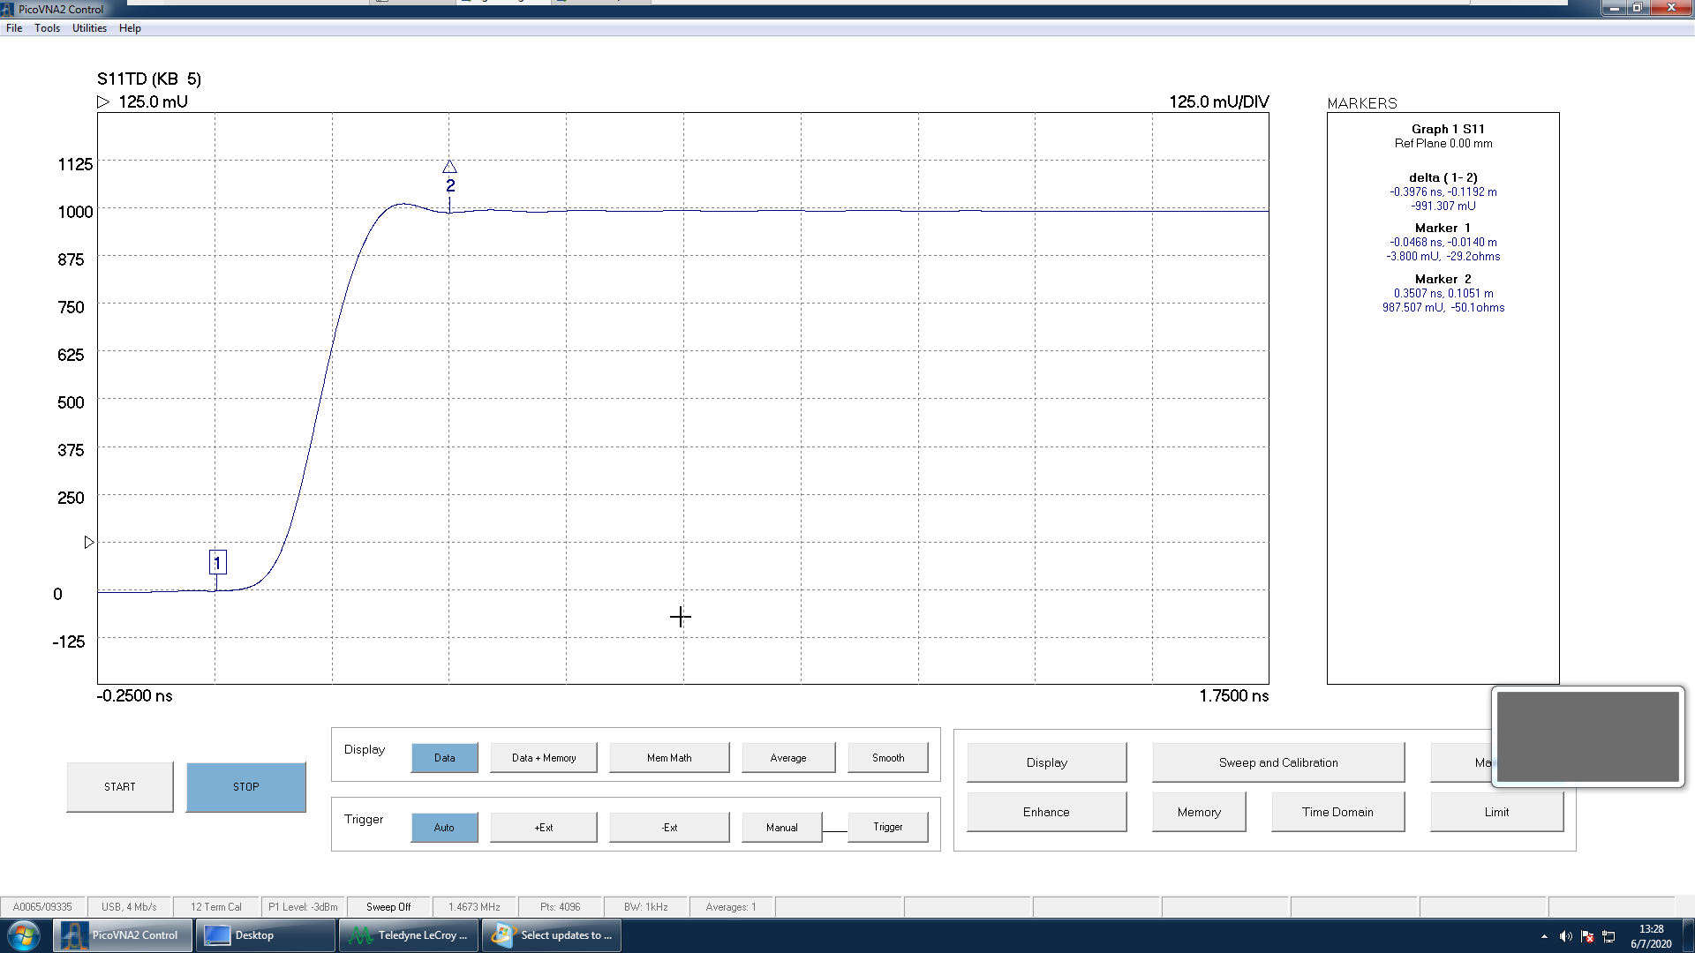Click the 125.0 mU/DIV scale label
Screen dimensions: 1695x953
(x=1219, y=102)
